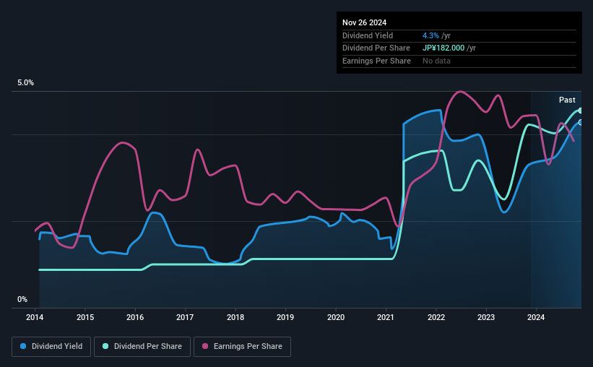Click the blue endpoint marker on the chart

(580, 123)
